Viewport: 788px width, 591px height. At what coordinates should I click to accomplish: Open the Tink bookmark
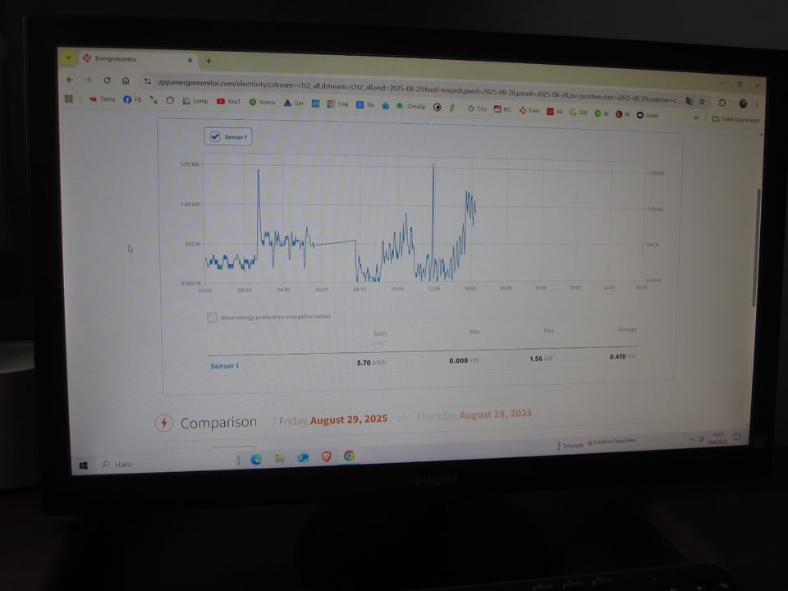337,104
